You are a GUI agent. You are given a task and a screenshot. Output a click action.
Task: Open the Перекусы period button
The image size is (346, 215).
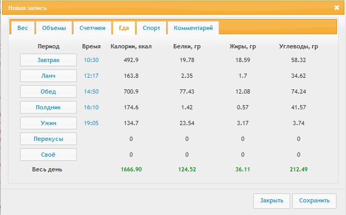[48, 139]
